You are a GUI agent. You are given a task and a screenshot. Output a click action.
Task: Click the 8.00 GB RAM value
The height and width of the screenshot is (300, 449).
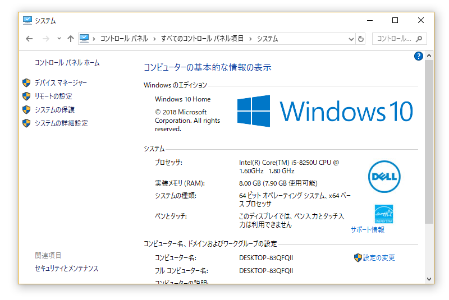point(278,183)
